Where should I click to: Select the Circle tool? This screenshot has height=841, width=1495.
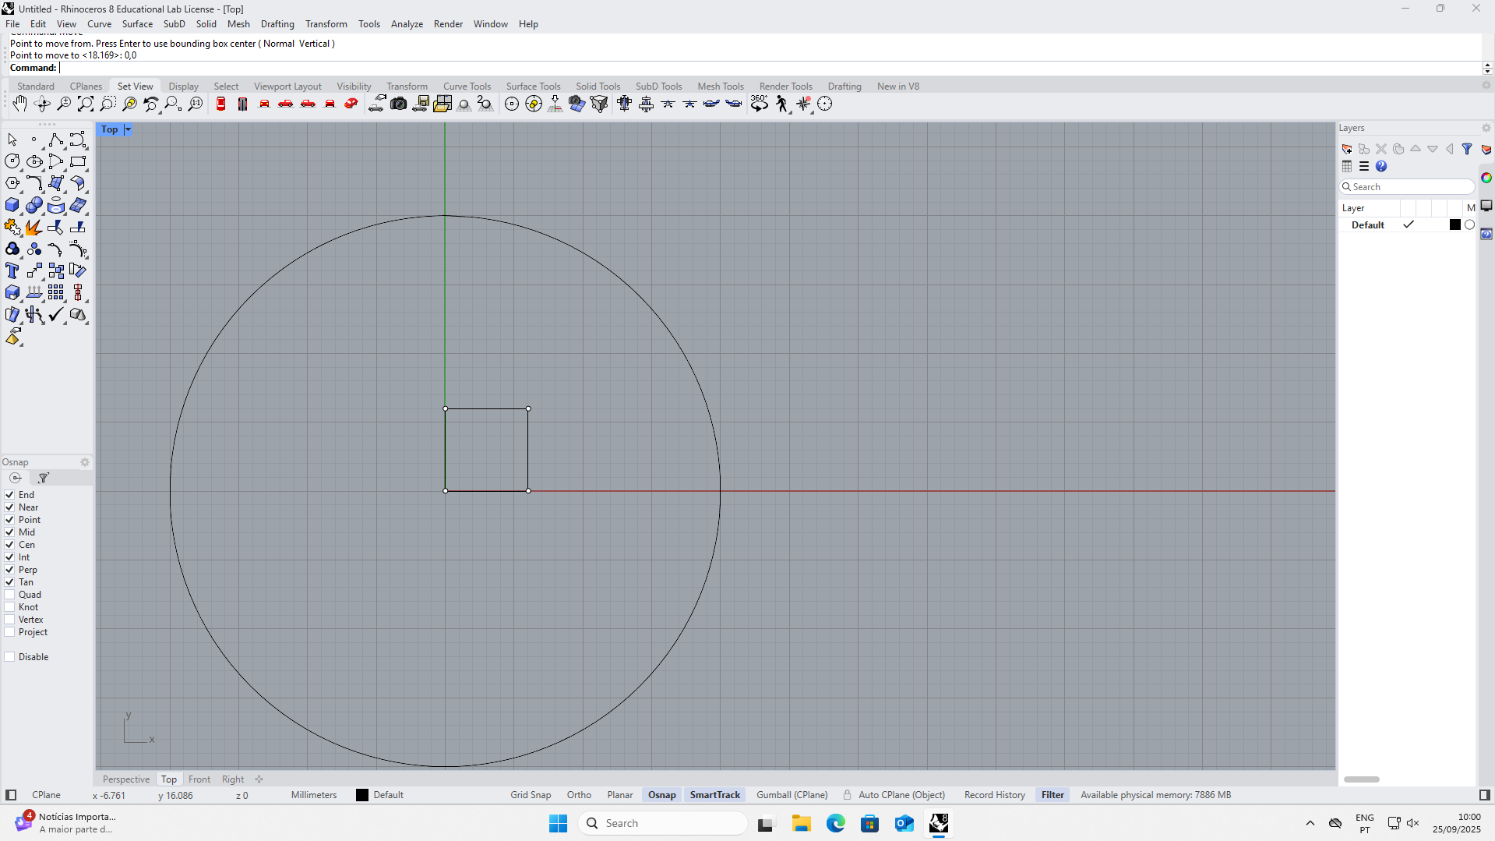(12, 161)
